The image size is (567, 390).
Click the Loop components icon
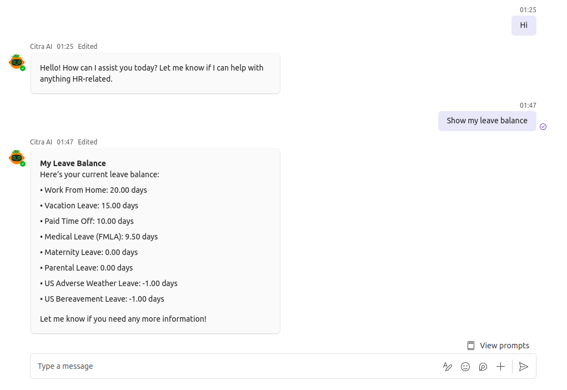pyautogui.click(x=483, y=367)
